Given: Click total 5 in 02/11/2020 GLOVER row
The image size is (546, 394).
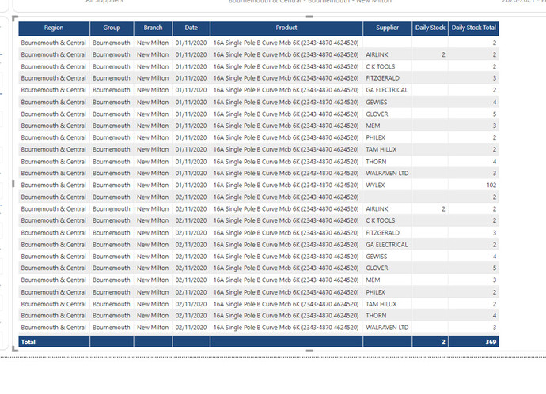Looking at the screenshot, I should tap(495, 268).
